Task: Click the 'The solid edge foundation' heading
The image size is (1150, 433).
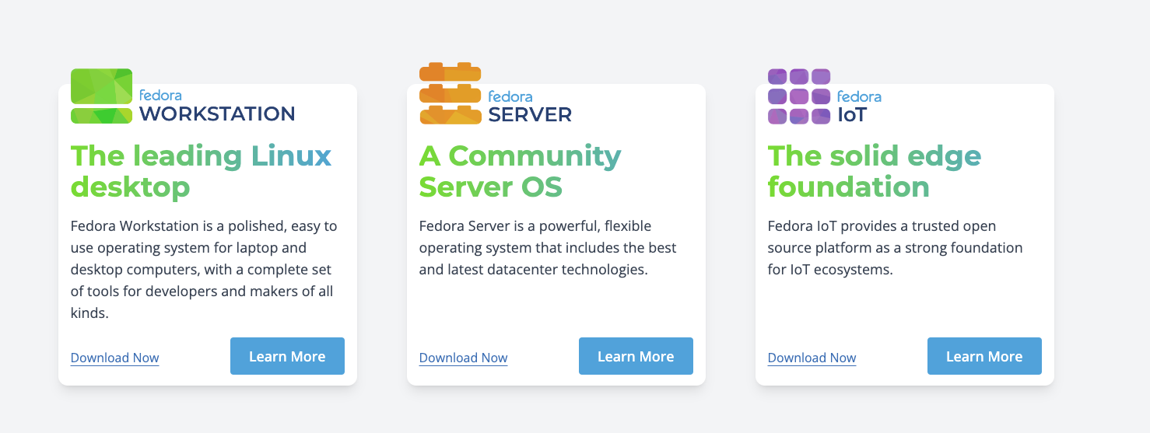Action: [x=875, y=172]
